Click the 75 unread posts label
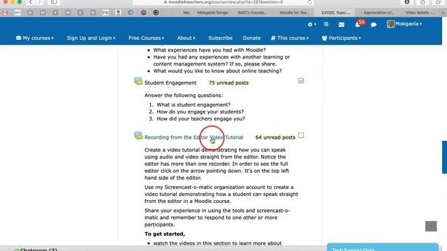Image resolution: width=447 pixels, height=251 pixels. click(x=228, y=83)
